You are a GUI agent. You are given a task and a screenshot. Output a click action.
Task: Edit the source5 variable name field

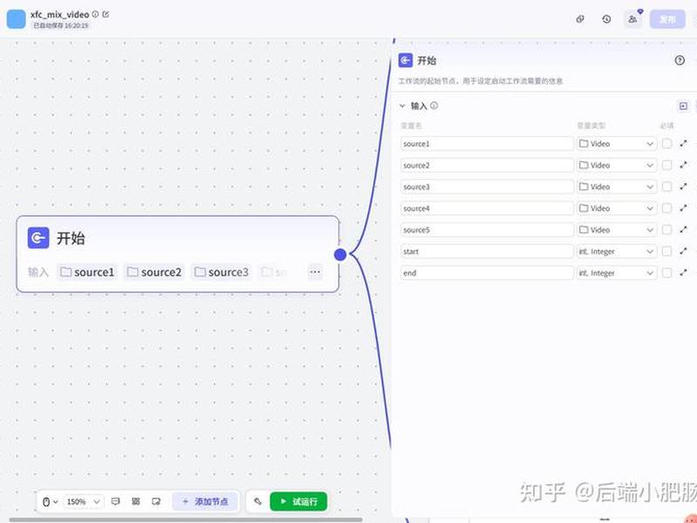tap(487, 230)
